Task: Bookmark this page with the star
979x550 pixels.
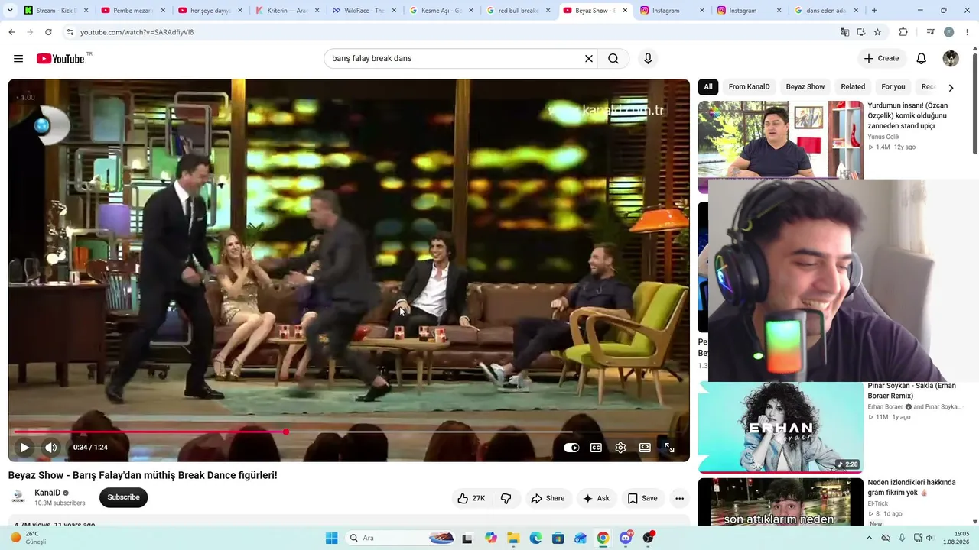Action: (877, 32)
